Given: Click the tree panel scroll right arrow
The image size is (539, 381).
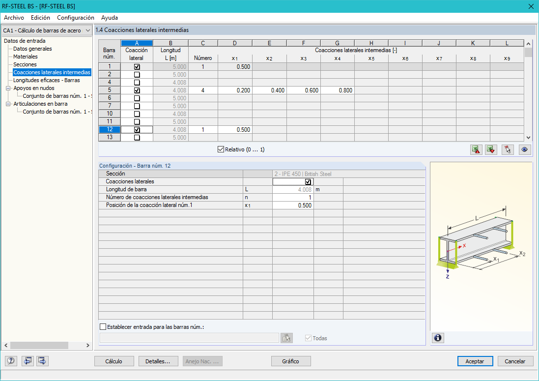Looking at the screenshot, I should [87, 345].
